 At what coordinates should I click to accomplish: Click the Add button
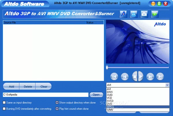click(12, 86)
